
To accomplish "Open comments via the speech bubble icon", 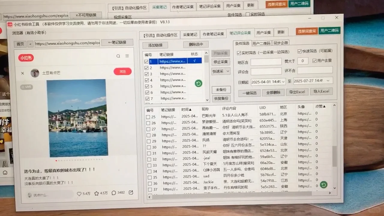I will pos(114,193).
